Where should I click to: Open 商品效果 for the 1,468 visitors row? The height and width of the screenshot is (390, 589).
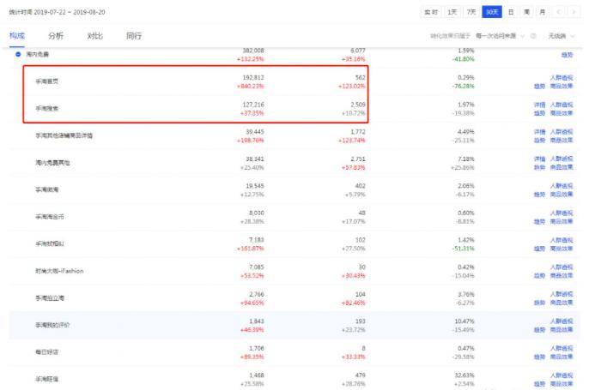(x=562, y=384)
